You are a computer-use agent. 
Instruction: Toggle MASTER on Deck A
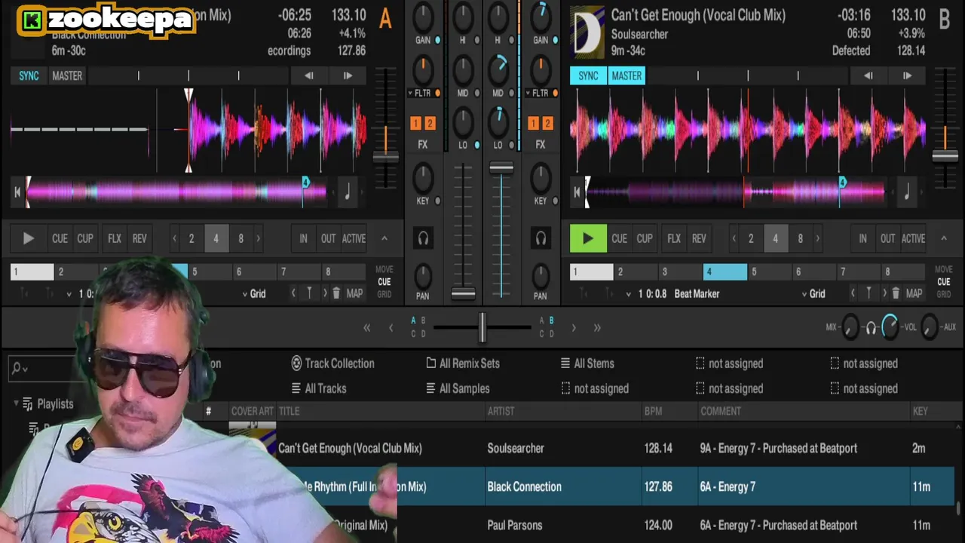point(67,75)
